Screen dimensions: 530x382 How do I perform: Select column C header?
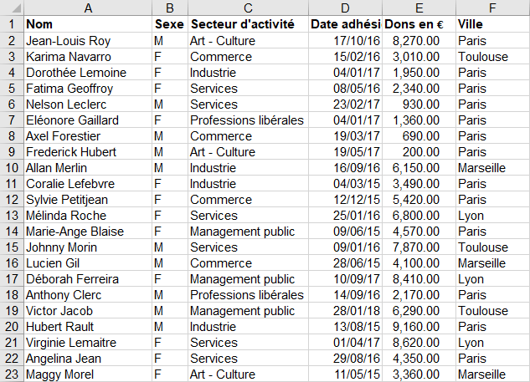[x=247, y=8]
